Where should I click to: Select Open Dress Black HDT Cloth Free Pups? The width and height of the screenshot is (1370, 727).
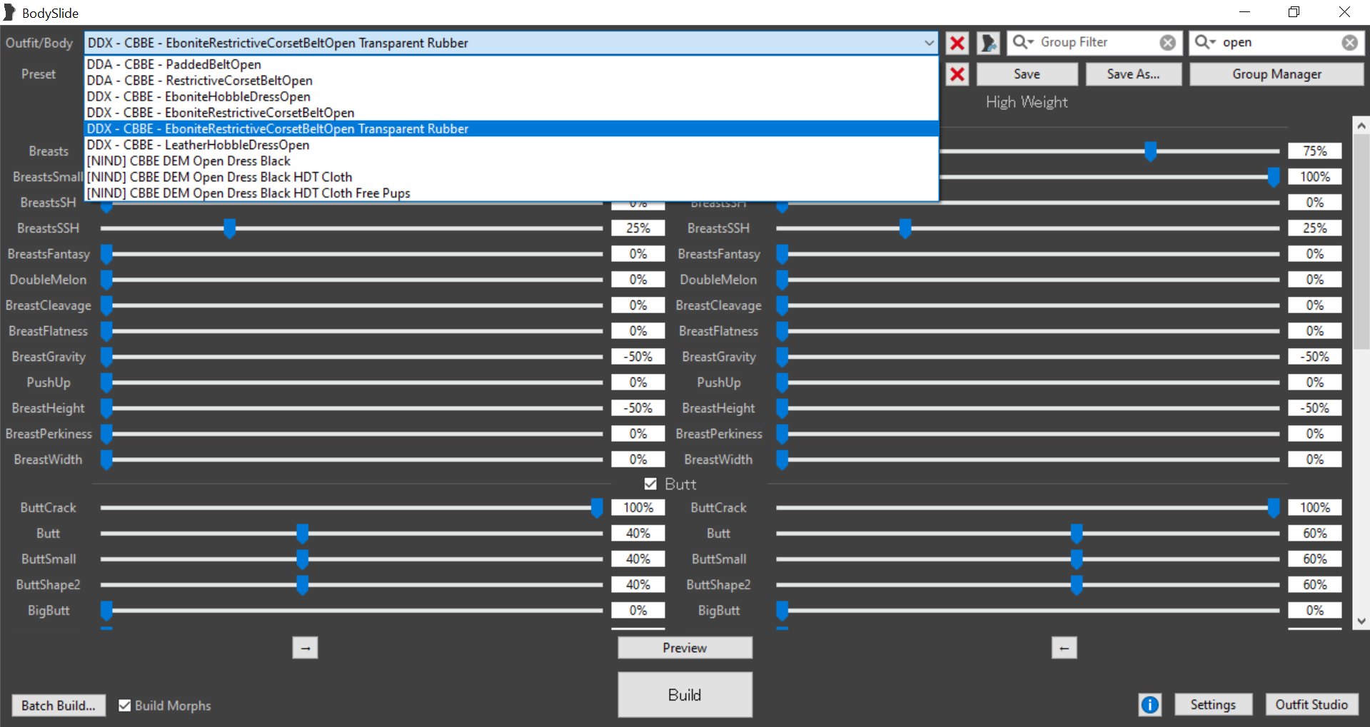(x=511, y=193)
